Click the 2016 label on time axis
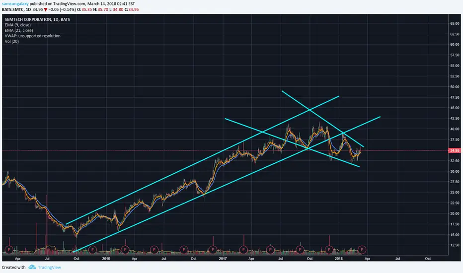Viewport: 463px width, 273px height. pos(106,259)
